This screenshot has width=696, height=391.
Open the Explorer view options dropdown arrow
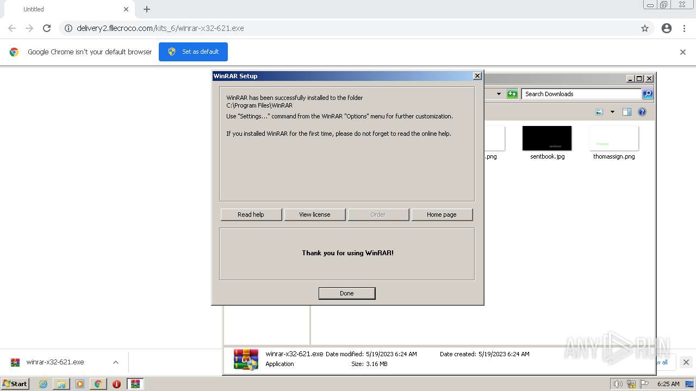click(612, 112)
